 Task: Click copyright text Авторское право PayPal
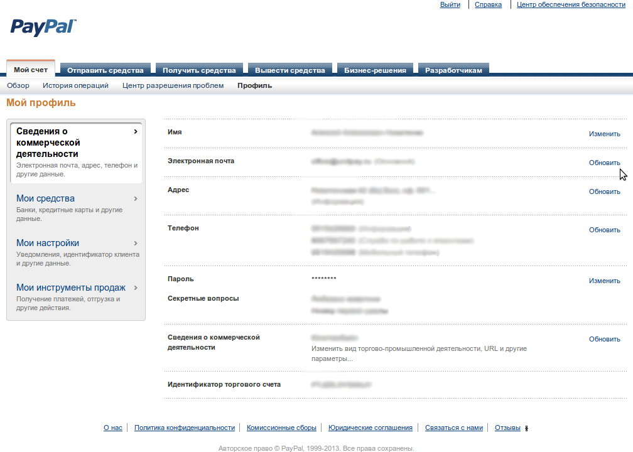coord(316,448)
